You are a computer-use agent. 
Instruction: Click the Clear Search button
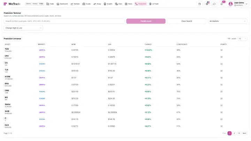click(187, 21)
